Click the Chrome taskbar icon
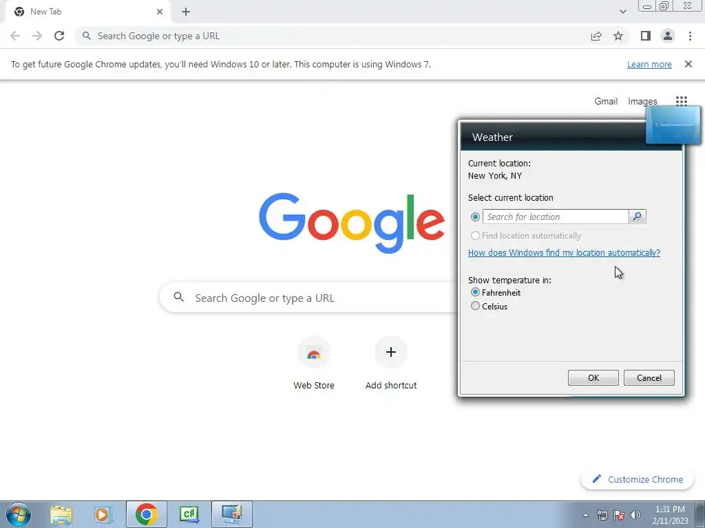 147,514
